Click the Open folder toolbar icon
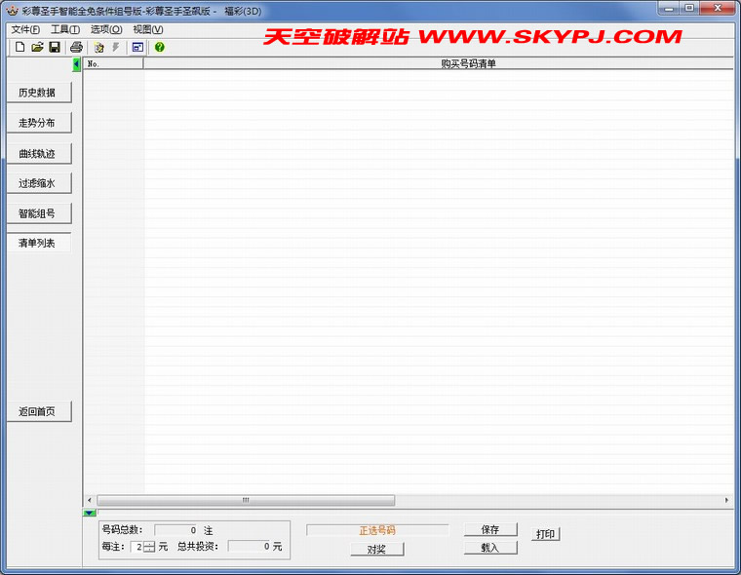The width and height of the screenshot is (741, 575). 37,47
